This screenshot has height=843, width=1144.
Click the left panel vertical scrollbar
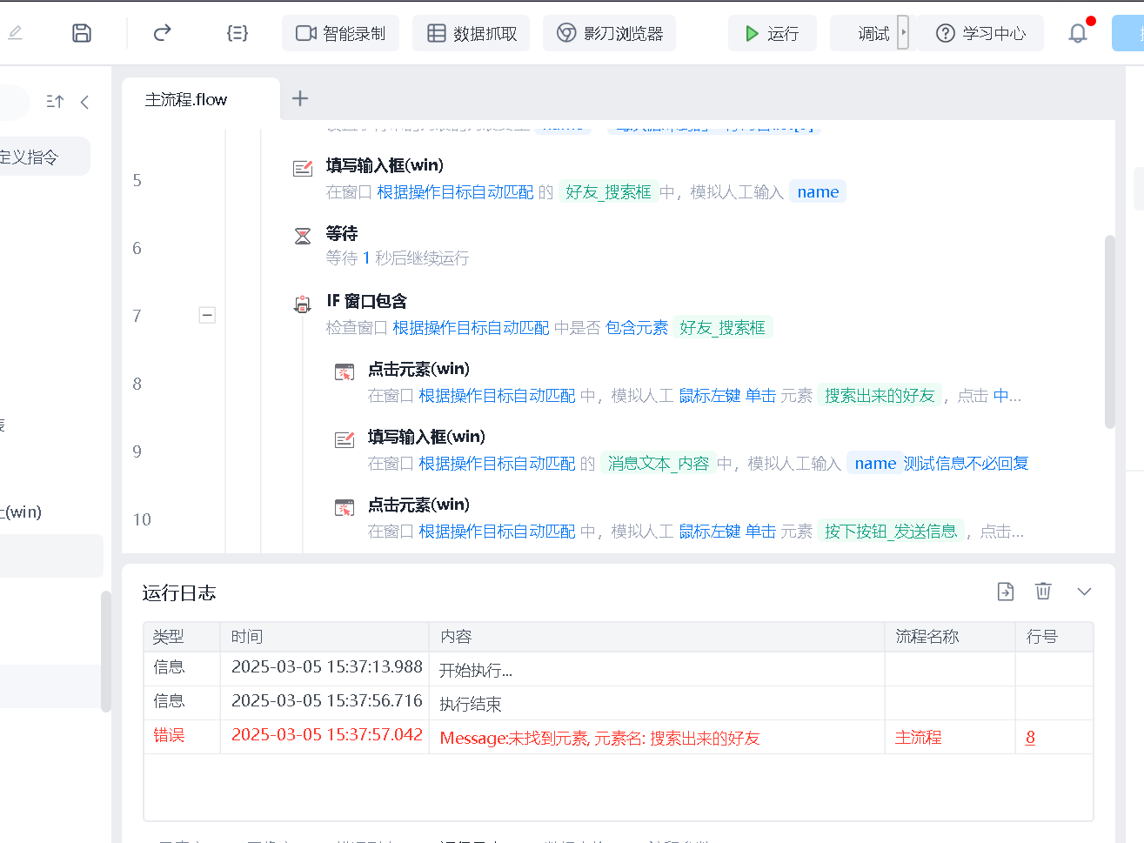[x=106, y=652]
